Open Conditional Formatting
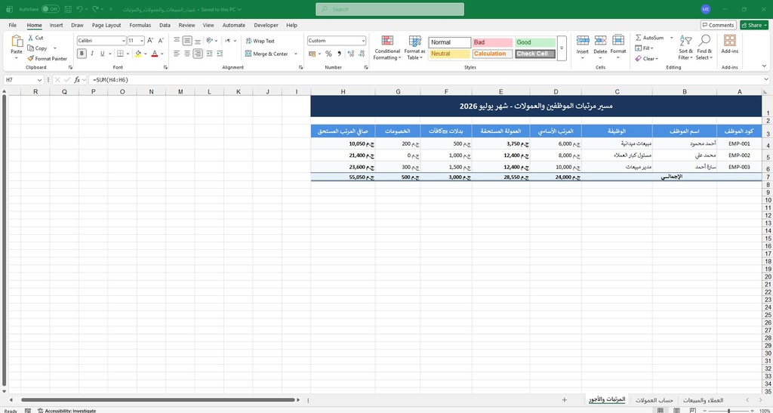Viewport: 773px width, 413px height. pyautogui.click(x=387, y=48)
